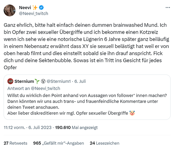View the 27 Retweets list
The image size is (175, 149).
[x=15, y=143]
